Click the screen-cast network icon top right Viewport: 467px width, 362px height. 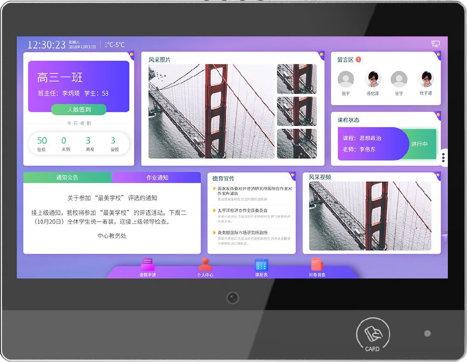click(x=436, y=43)
